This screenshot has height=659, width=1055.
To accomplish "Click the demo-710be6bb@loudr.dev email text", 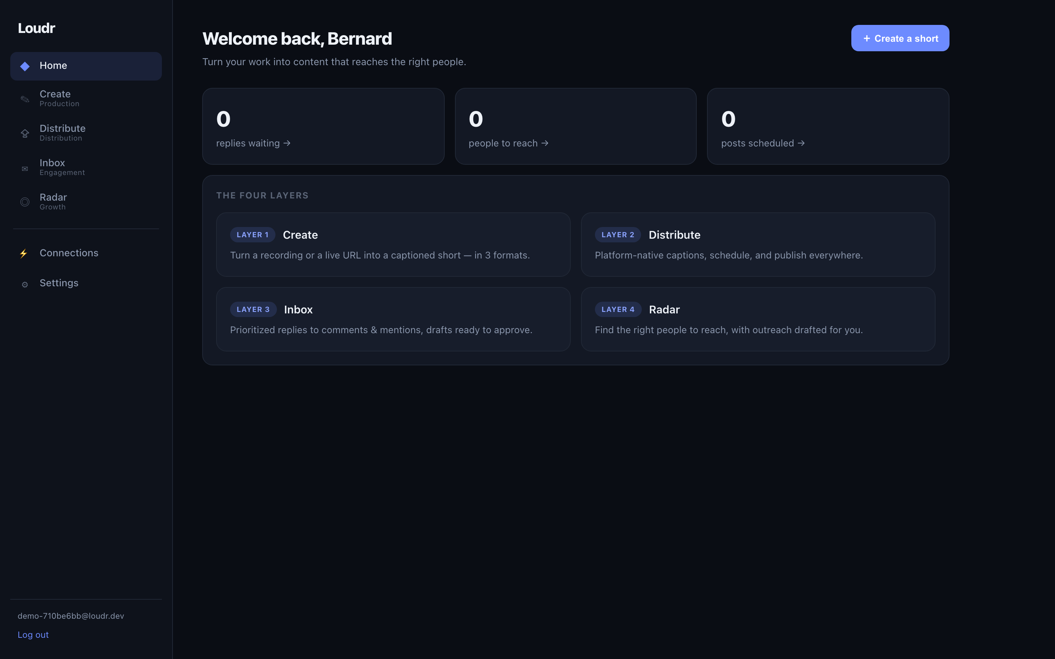I will tap(71, 616).
